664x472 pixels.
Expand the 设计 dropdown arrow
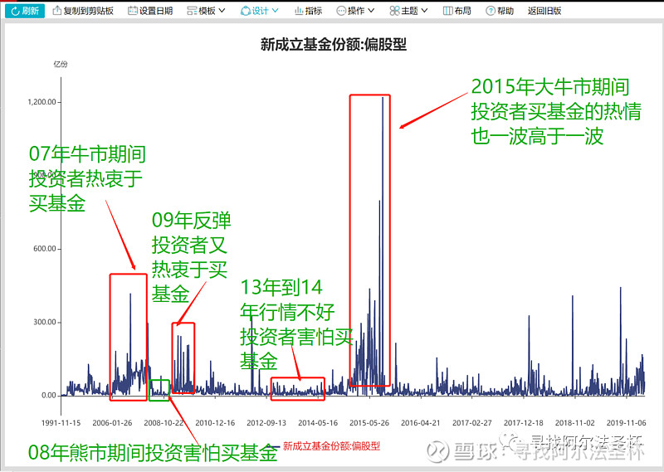coord(275,11)
